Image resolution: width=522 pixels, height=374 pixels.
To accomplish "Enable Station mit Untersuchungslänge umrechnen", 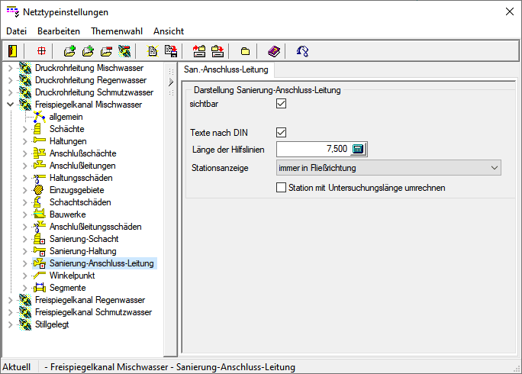I will click(x=281, y=187).
